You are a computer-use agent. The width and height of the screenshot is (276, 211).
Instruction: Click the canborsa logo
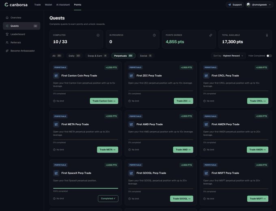point(16,5)
